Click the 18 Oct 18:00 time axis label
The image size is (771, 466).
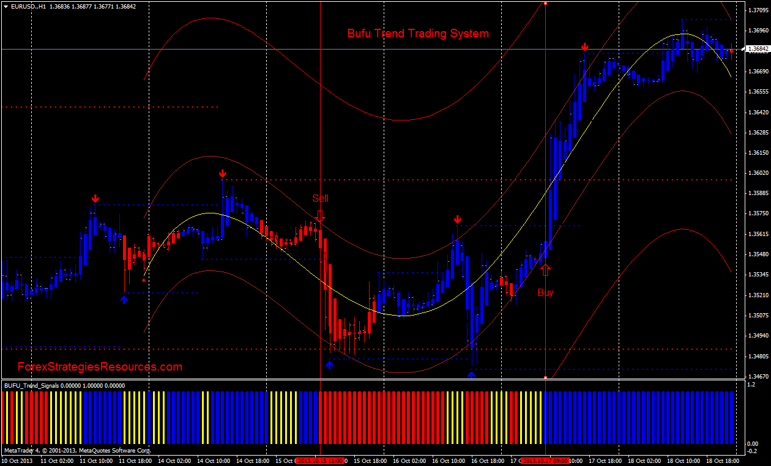click(722, 460)
